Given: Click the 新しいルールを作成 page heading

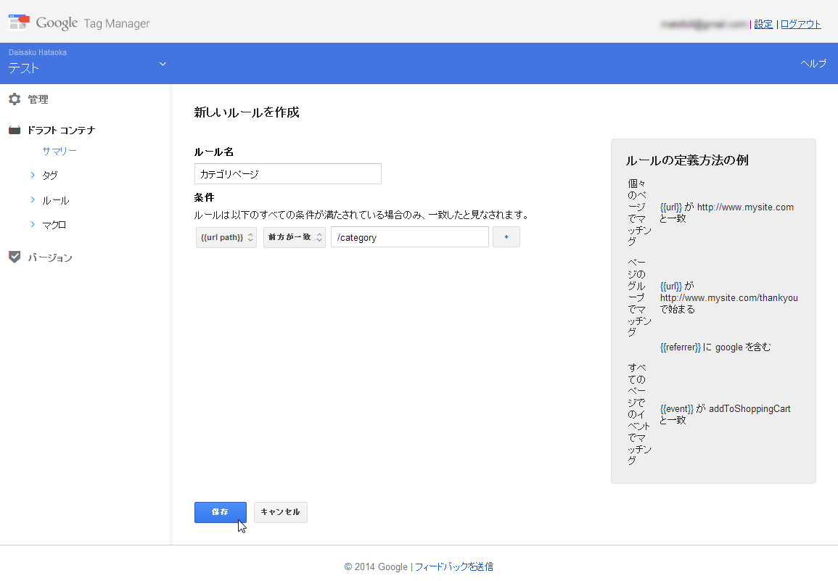Looking at the screenshot, I should [247, 112].
